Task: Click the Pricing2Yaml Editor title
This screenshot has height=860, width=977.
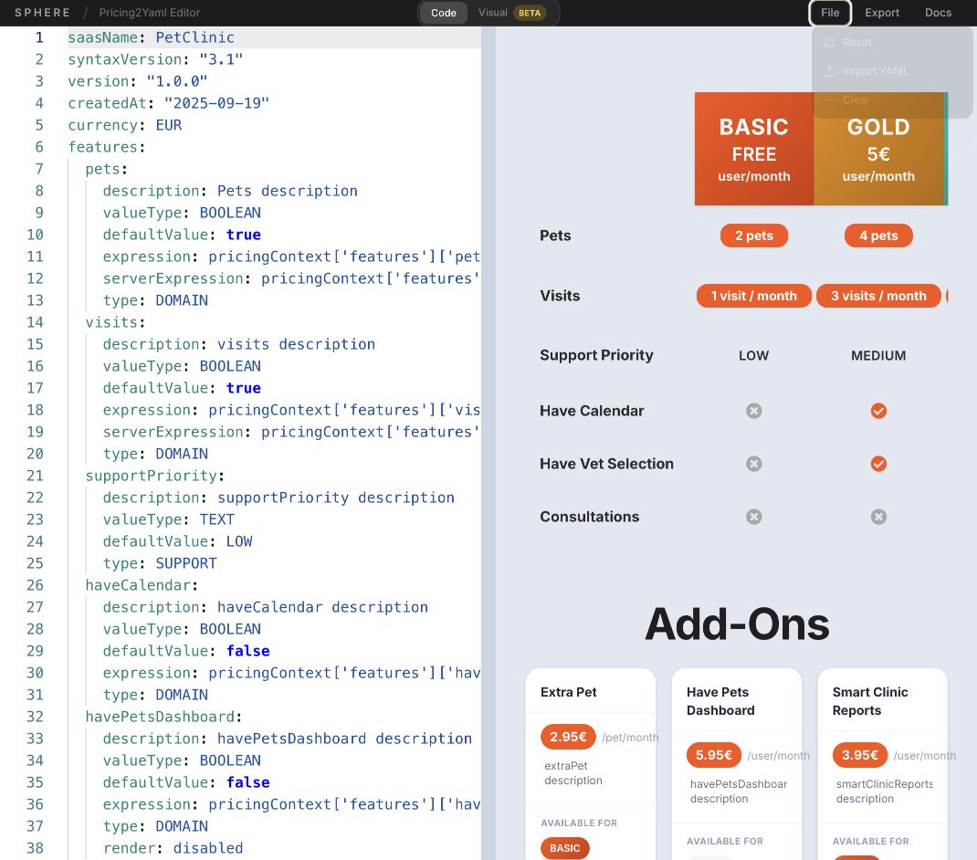Action: coord(150,13)
